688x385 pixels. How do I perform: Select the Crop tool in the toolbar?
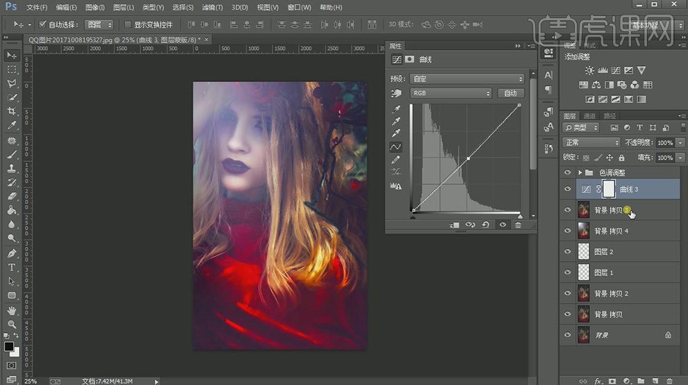12,111
